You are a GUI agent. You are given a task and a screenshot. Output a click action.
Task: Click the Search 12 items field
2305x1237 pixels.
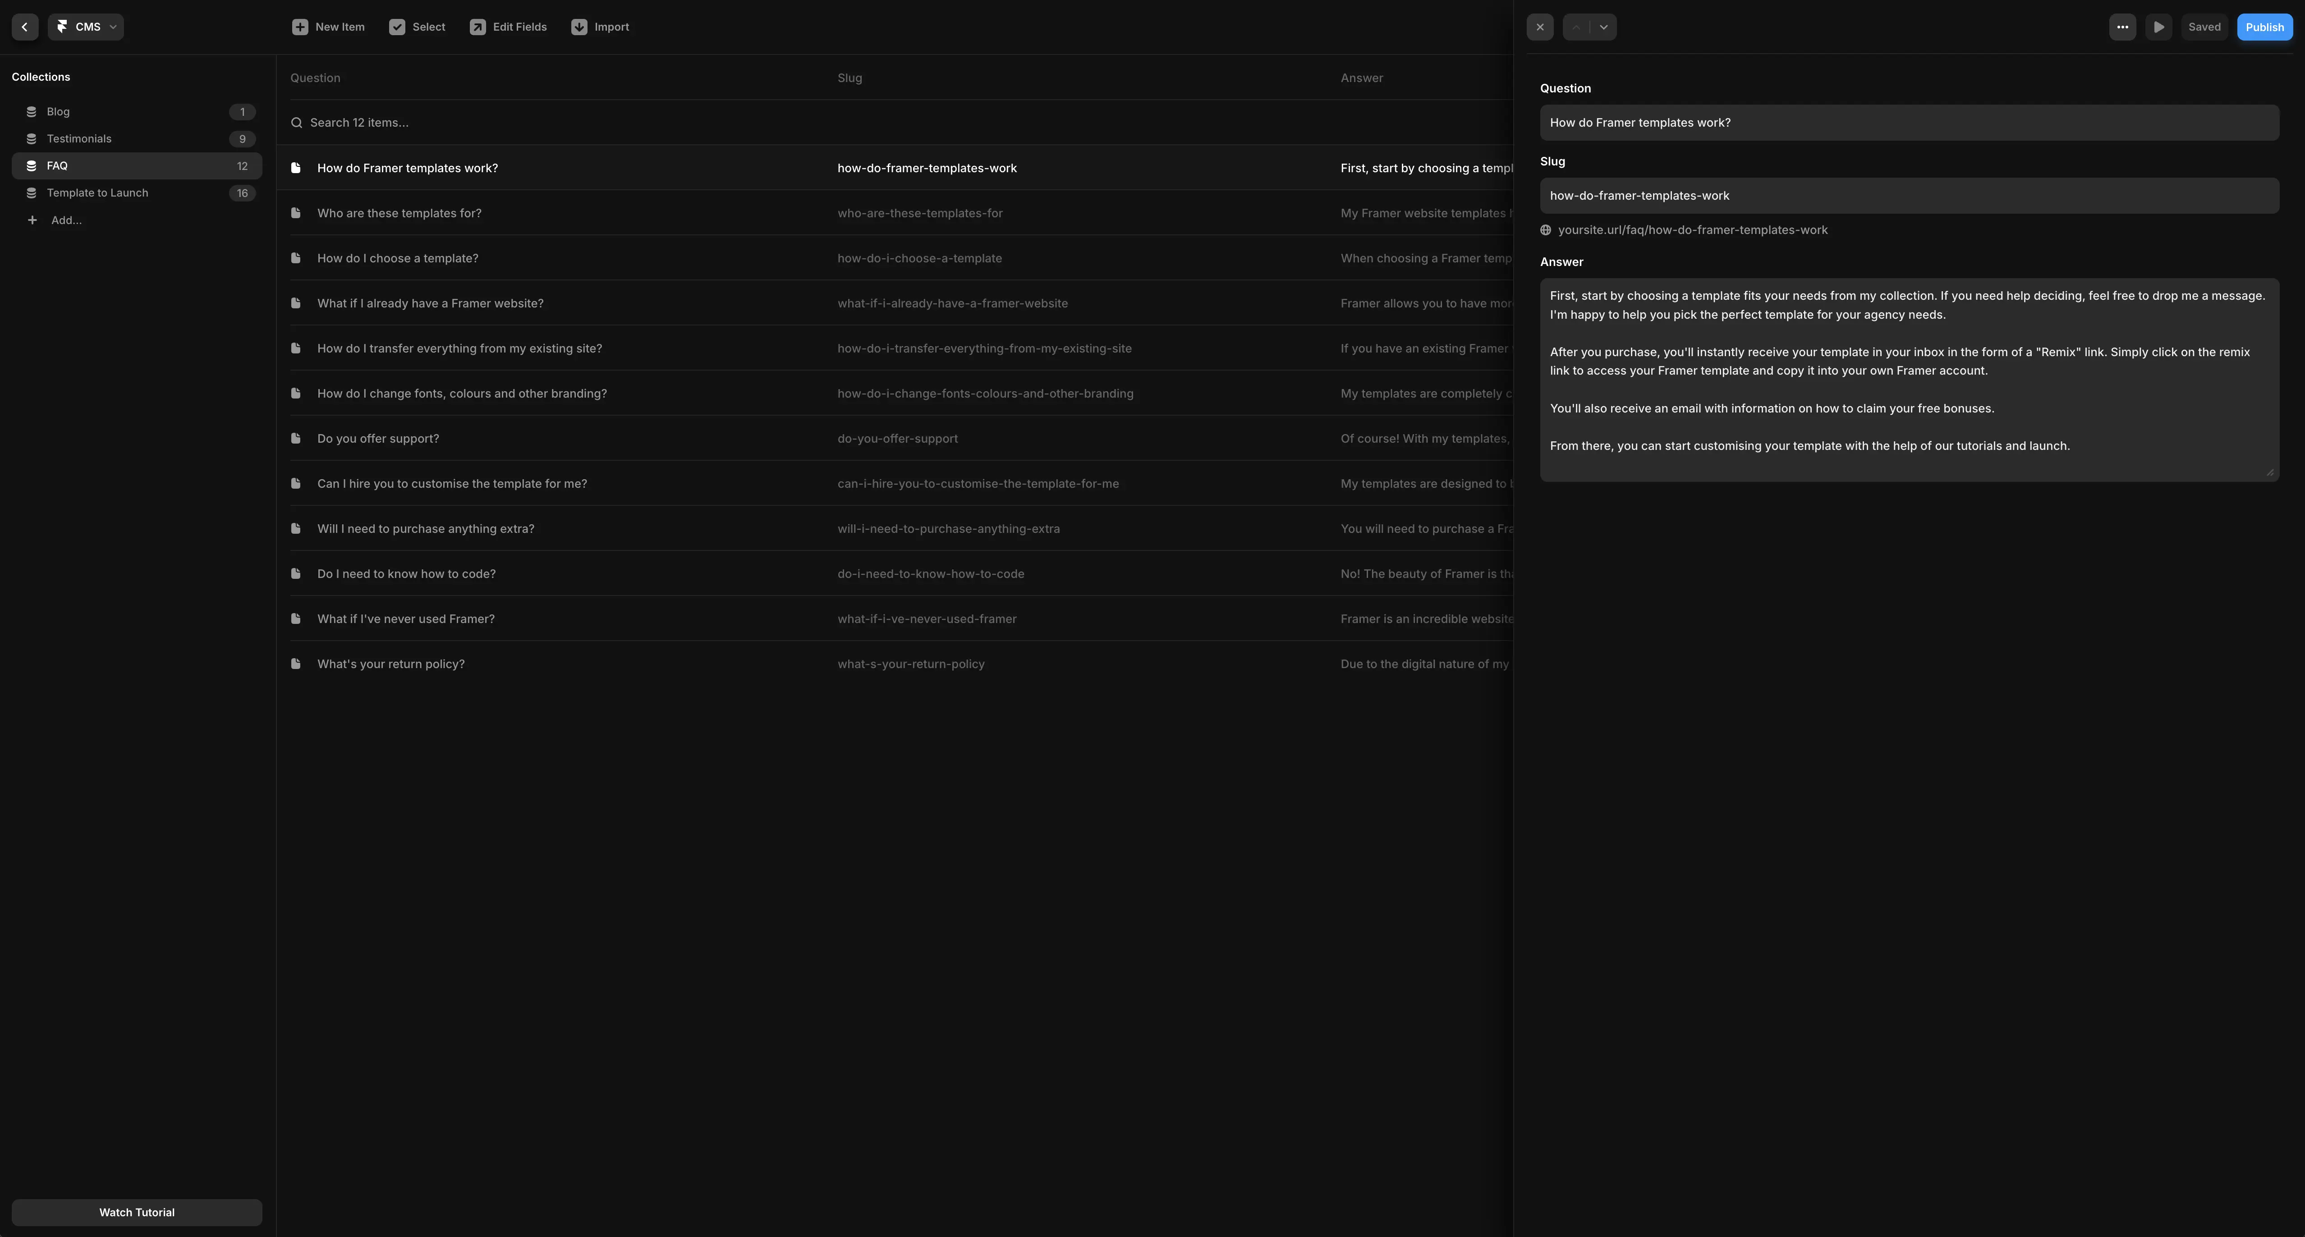point(359,123)
